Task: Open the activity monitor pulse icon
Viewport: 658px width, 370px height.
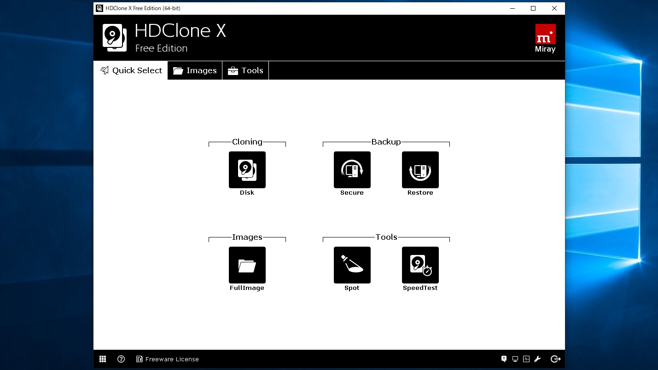Action: point(526,359)
